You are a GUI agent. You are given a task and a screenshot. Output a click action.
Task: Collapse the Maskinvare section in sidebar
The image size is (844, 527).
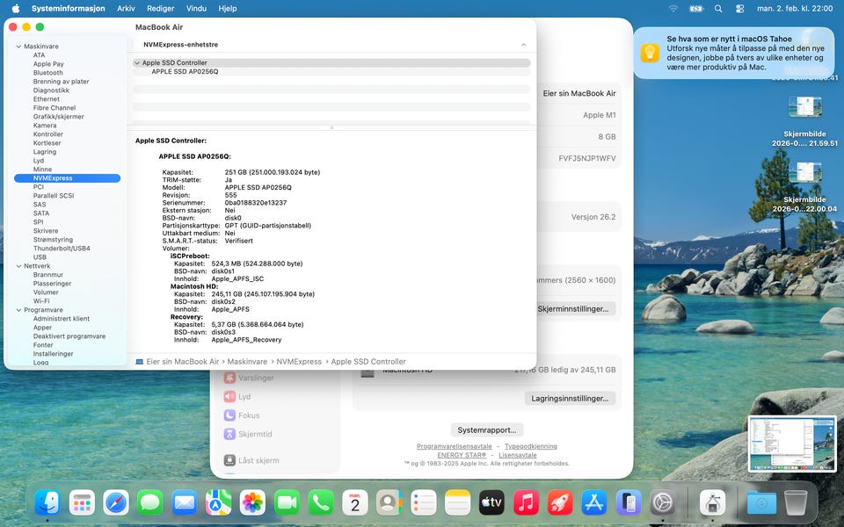coord(18,46)
